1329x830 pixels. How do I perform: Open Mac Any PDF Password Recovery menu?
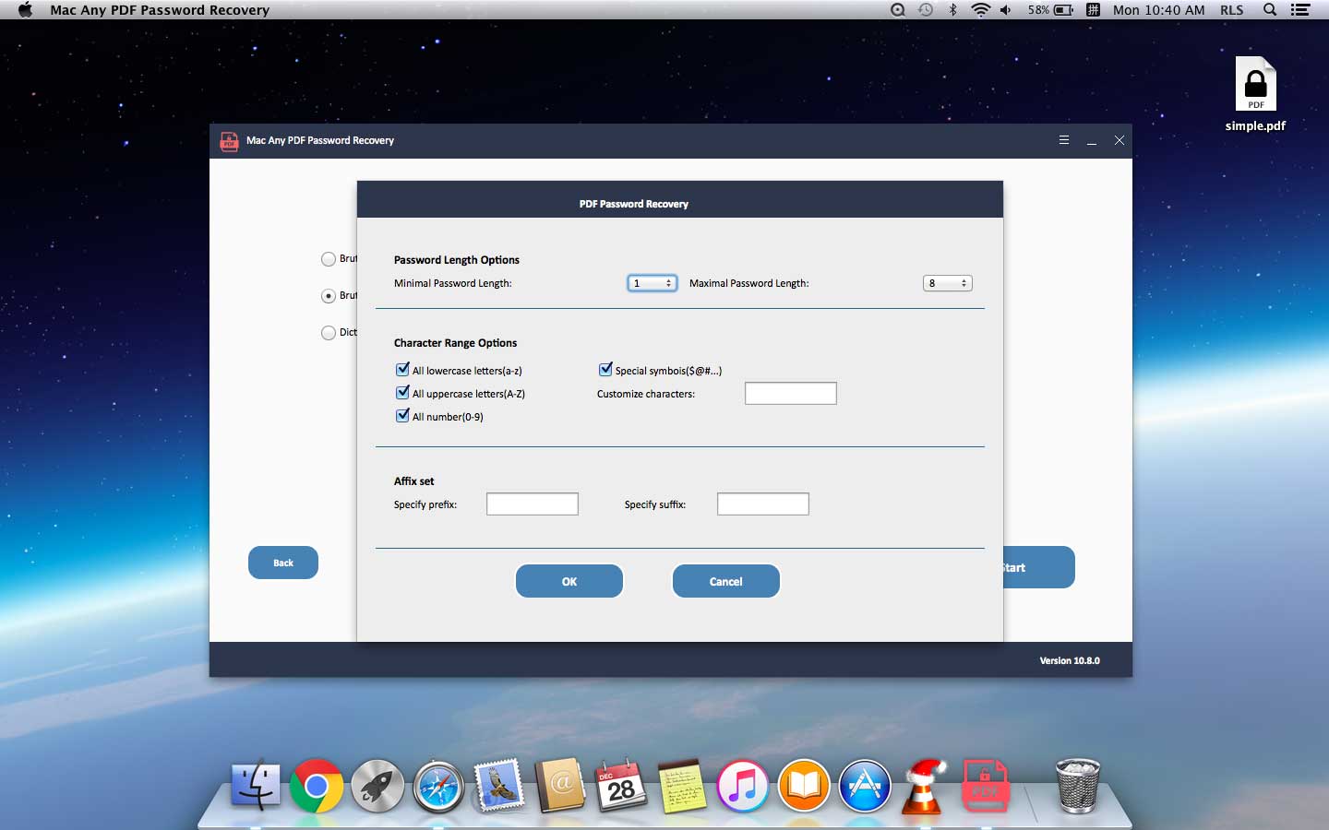click(x=160, y=10)
